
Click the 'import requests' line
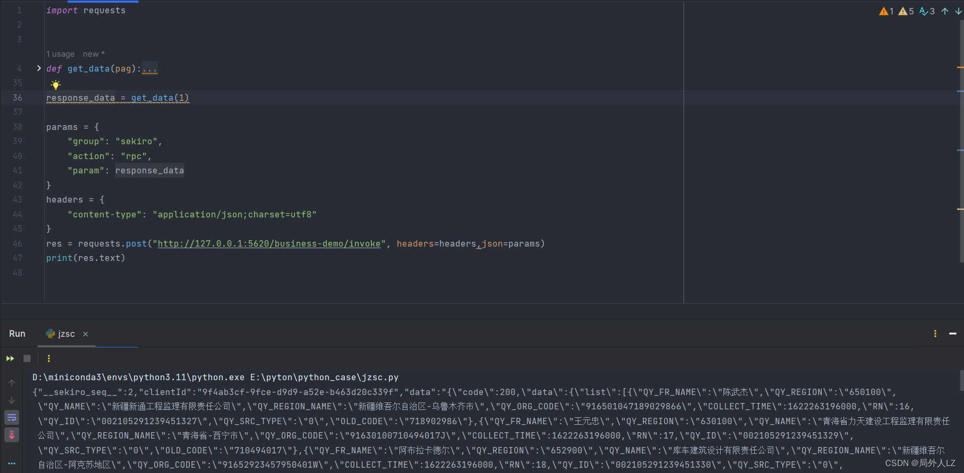coord(86,11)
